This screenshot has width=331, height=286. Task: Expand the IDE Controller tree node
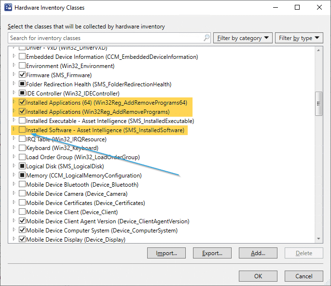click(x=14, y=94)
